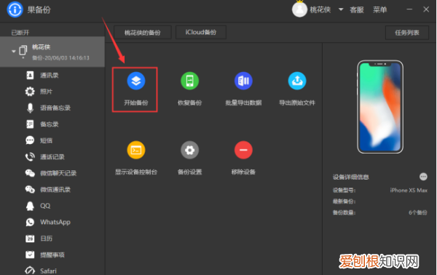Open 通话记录 call history entry
The height and width of the screenshot is (275, 437).
tap(52, 157)
